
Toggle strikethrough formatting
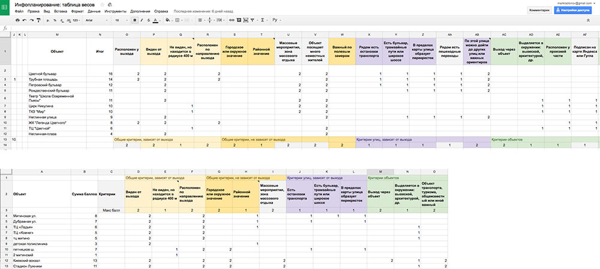click(x=148, y=20)
